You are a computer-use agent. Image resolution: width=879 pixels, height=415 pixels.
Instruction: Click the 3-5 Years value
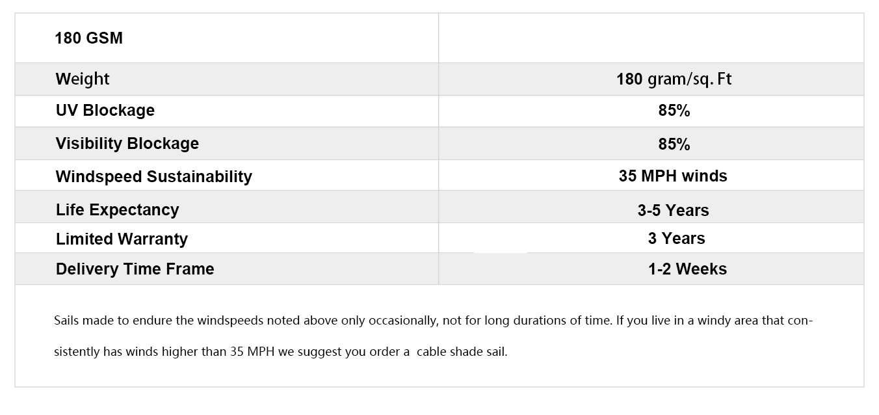pos(673,211)
